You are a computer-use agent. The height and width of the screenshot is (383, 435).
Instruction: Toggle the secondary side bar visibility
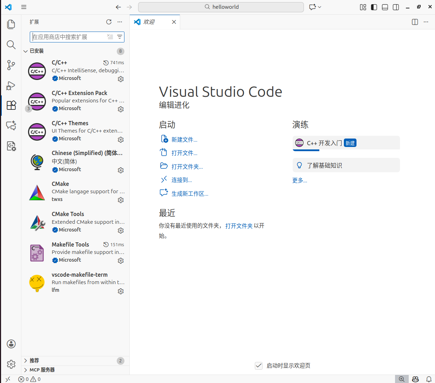396,7
